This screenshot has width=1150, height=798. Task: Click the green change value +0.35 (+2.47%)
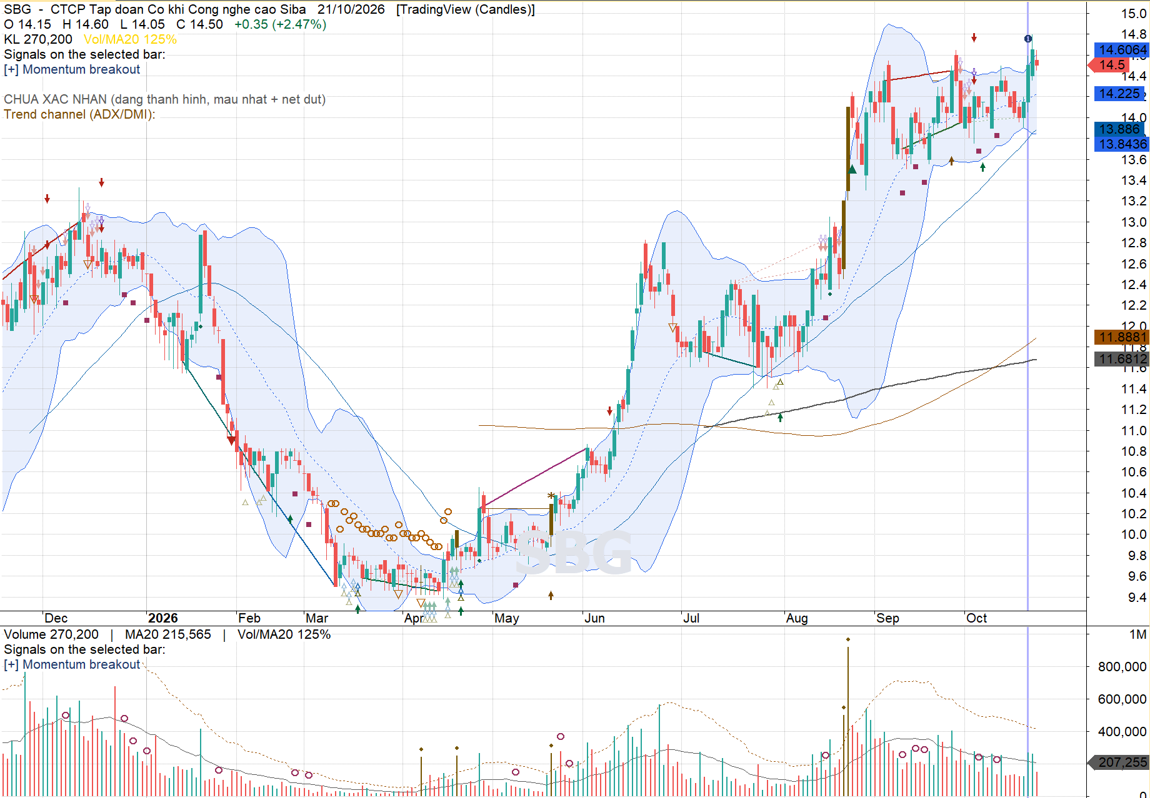coord(280,24)
